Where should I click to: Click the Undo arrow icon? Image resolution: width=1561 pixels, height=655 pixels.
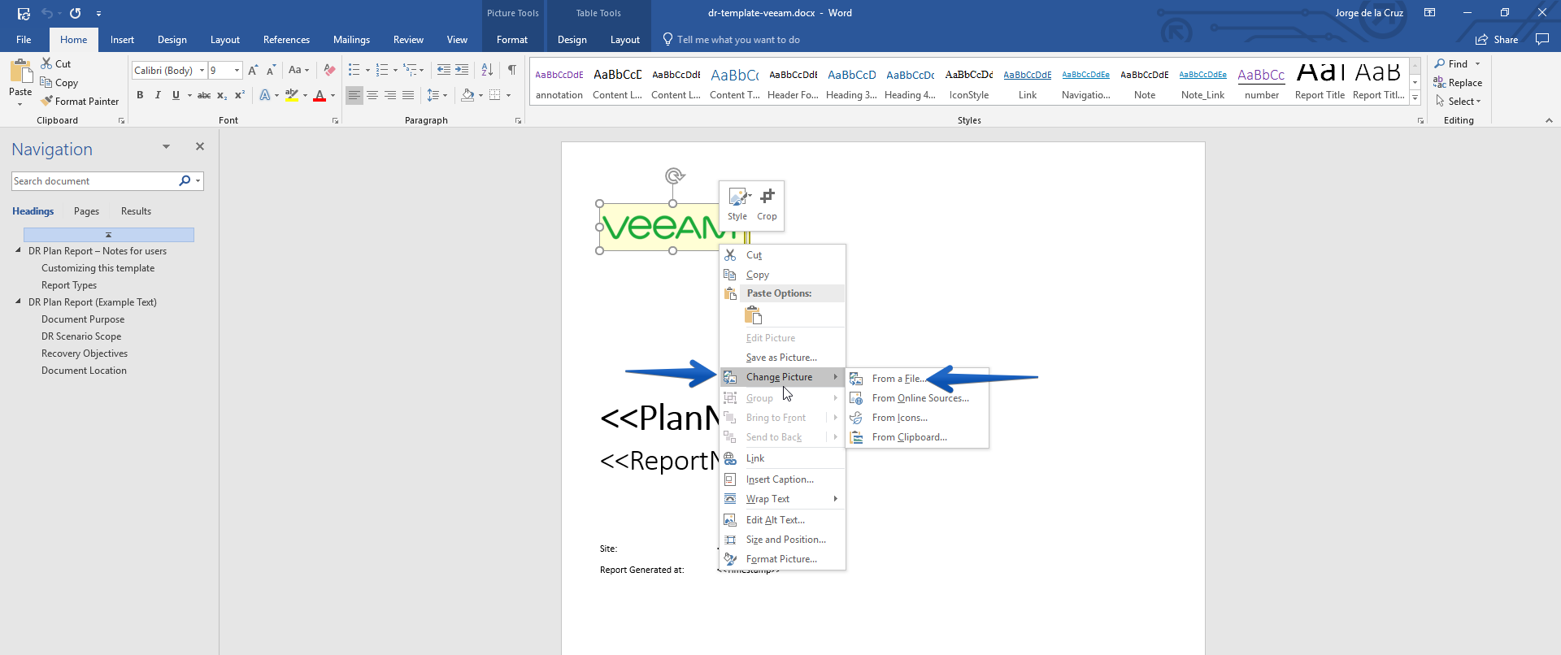[47, 13]
